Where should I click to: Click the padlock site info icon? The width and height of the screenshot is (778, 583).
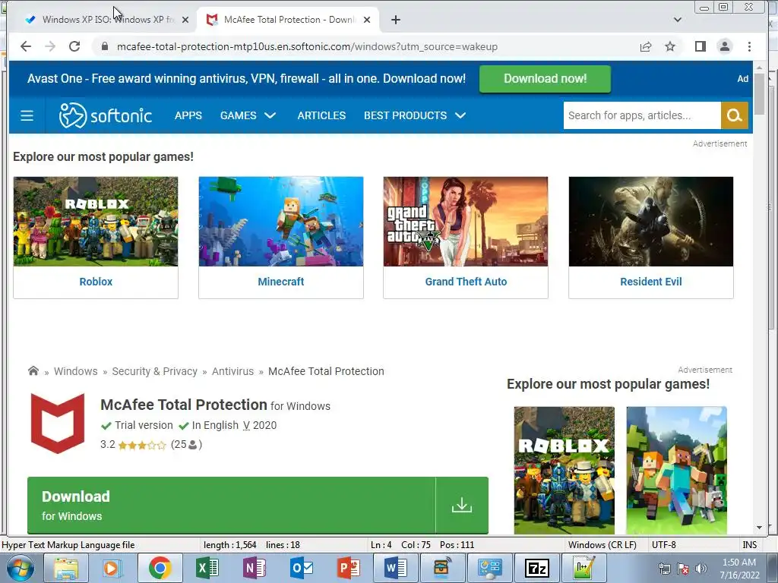tap(104, 46)
